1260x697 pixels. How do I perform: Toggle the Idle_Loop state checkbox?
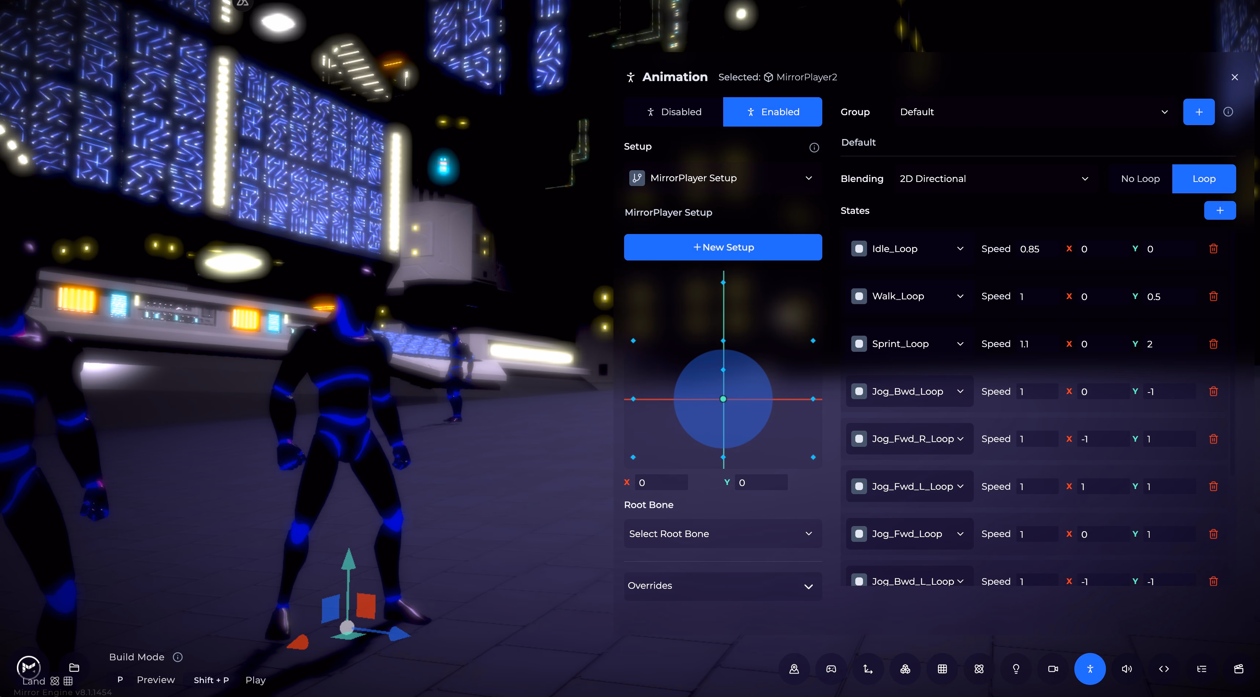click(x=859, y=249)
